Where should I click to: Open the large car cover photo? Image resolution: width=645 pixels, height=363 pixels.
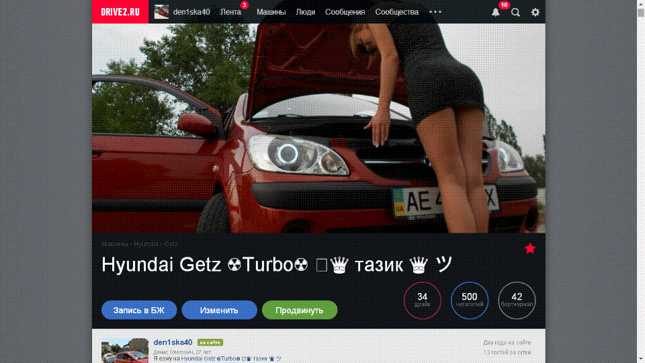coord(318,128)
